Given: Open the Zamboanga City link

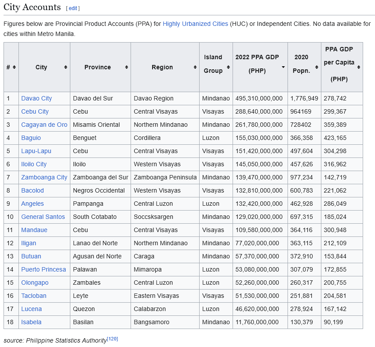Looking at the screenshot, I should (x=44, y=177).
